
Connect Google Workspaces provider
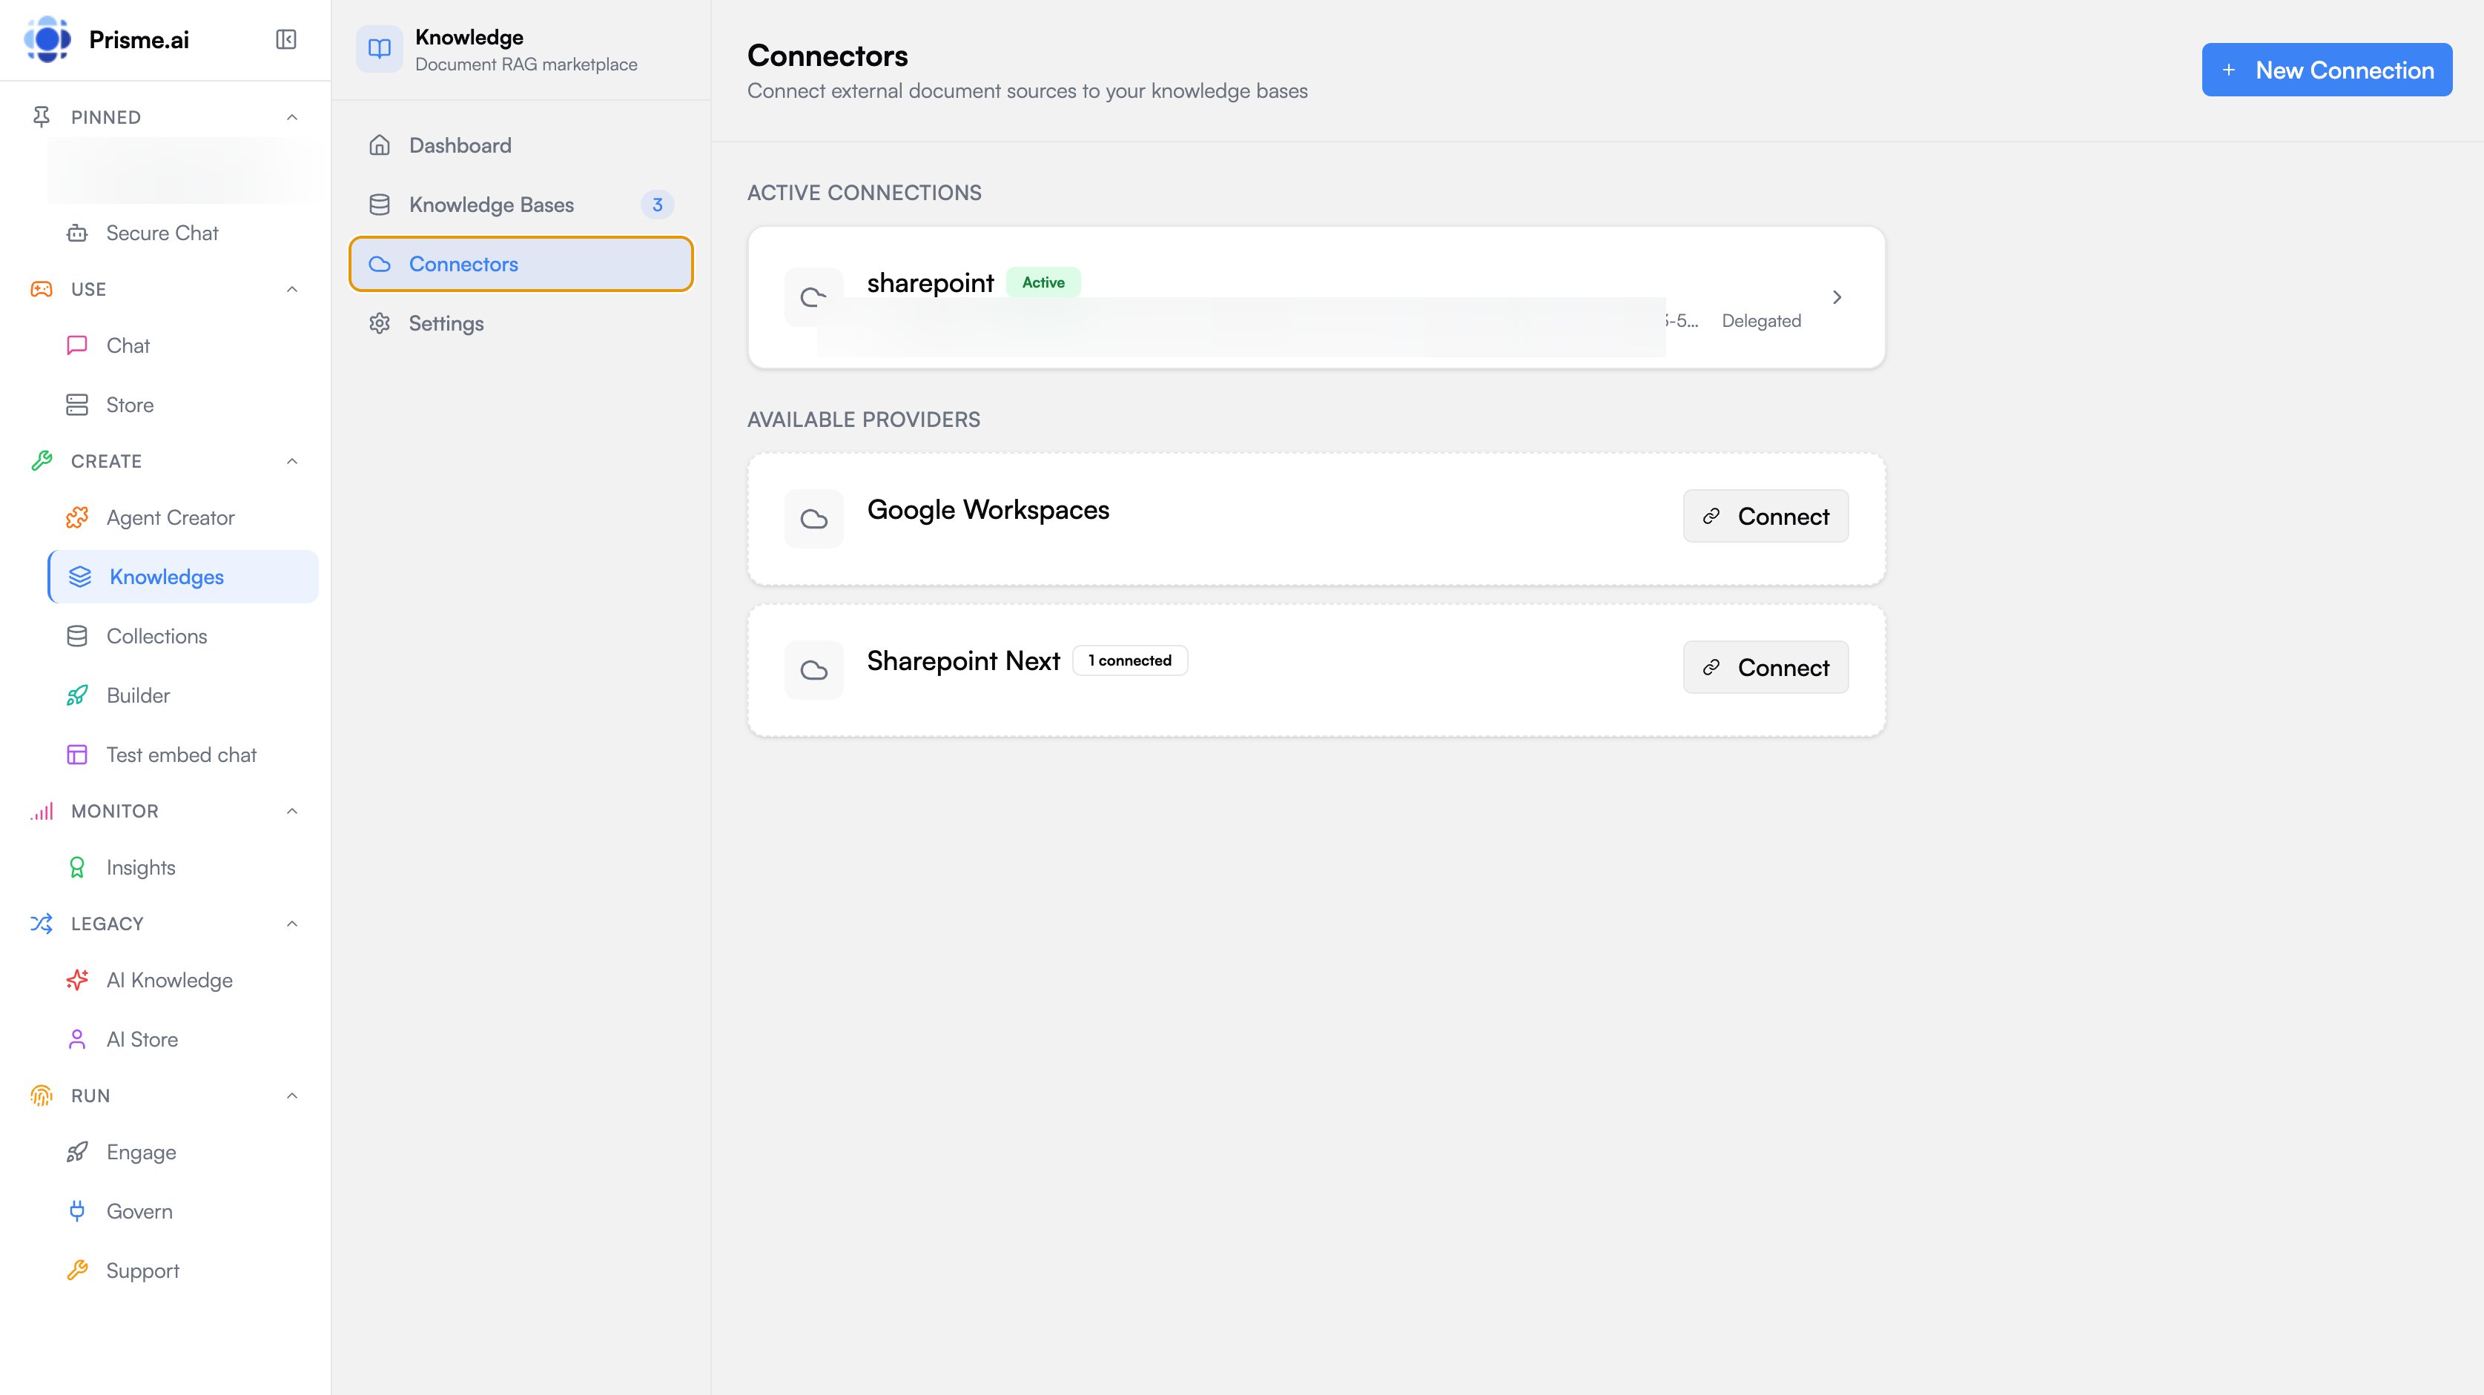pos(1765,517)
